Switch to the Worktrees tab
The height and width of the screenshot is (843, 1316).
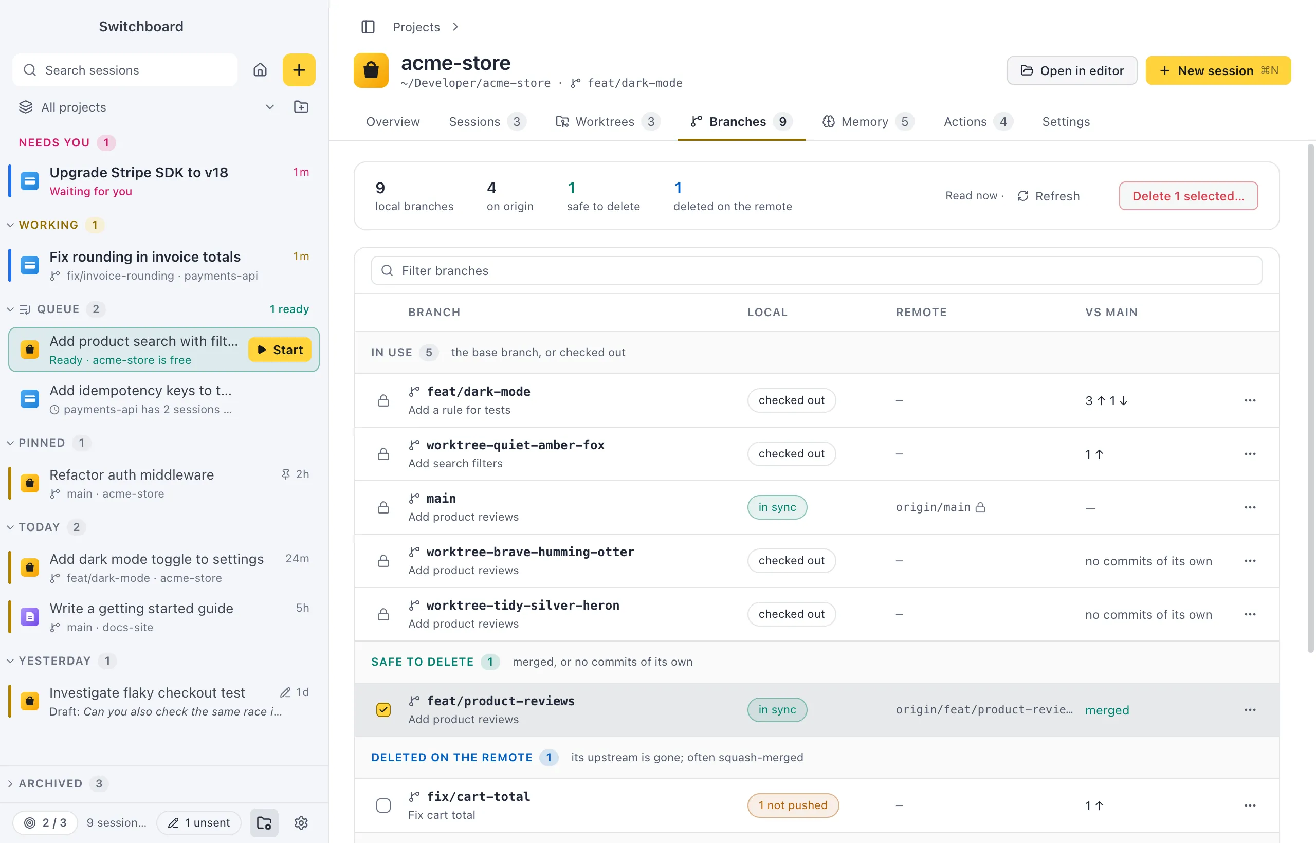coord(608,121)
